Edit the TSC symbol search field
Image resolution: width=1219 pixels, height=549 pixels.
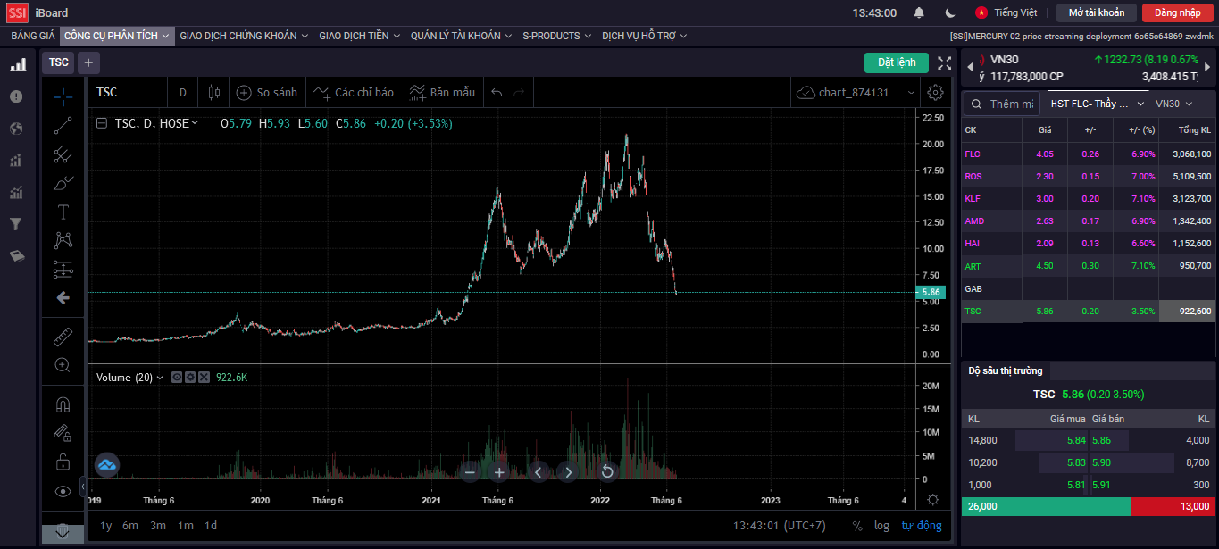pyautogui.click(x=128, y=92)
